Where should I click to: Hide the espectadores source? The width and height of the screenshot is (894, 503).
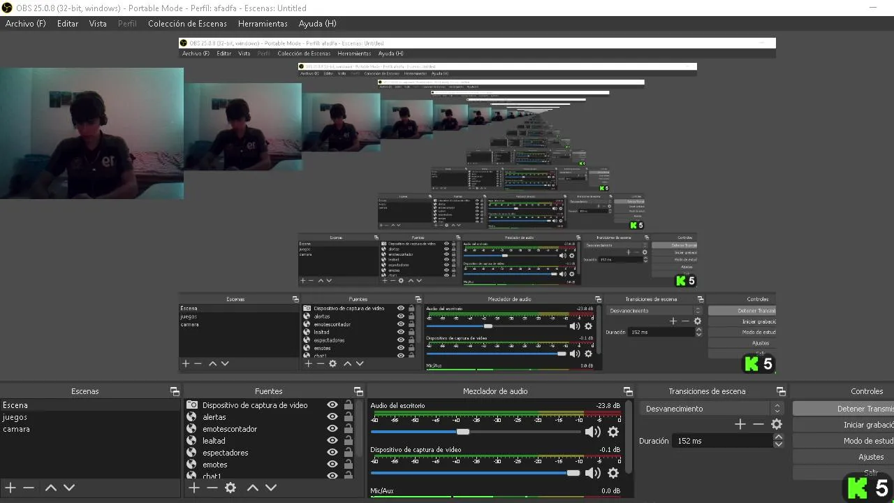pos(332,453)
